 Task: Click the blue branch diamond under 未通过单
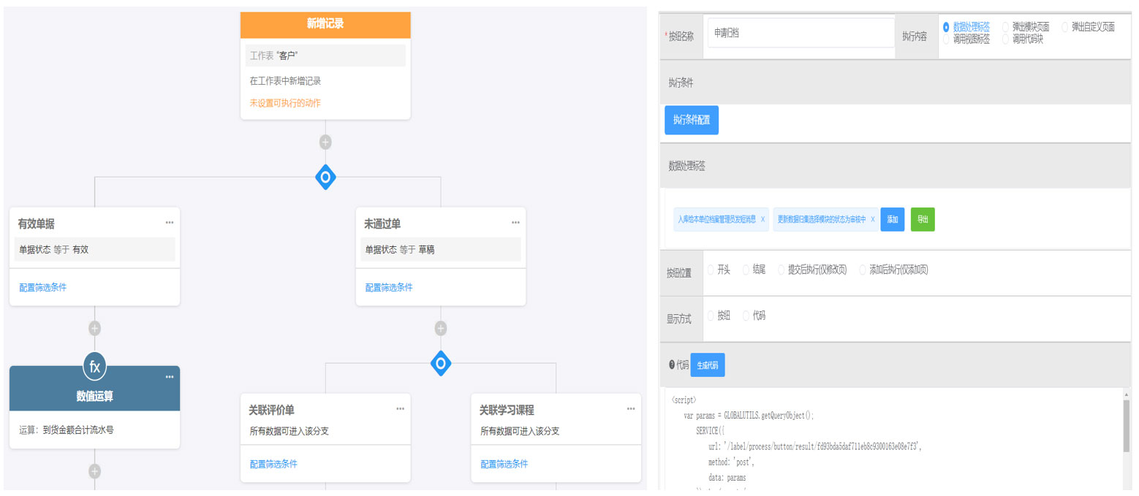click(440, 363)
